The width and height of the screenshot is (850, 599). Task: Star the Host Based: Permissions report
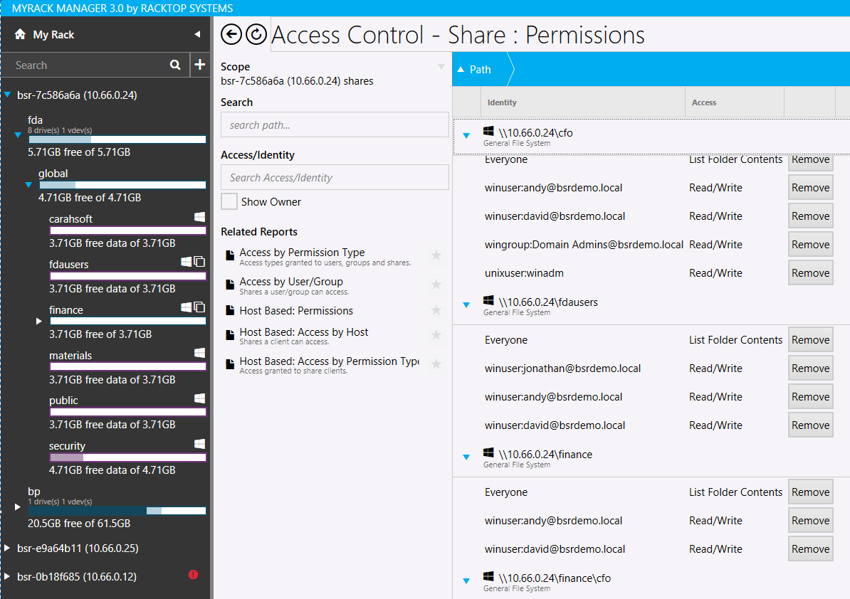point(436,309)
